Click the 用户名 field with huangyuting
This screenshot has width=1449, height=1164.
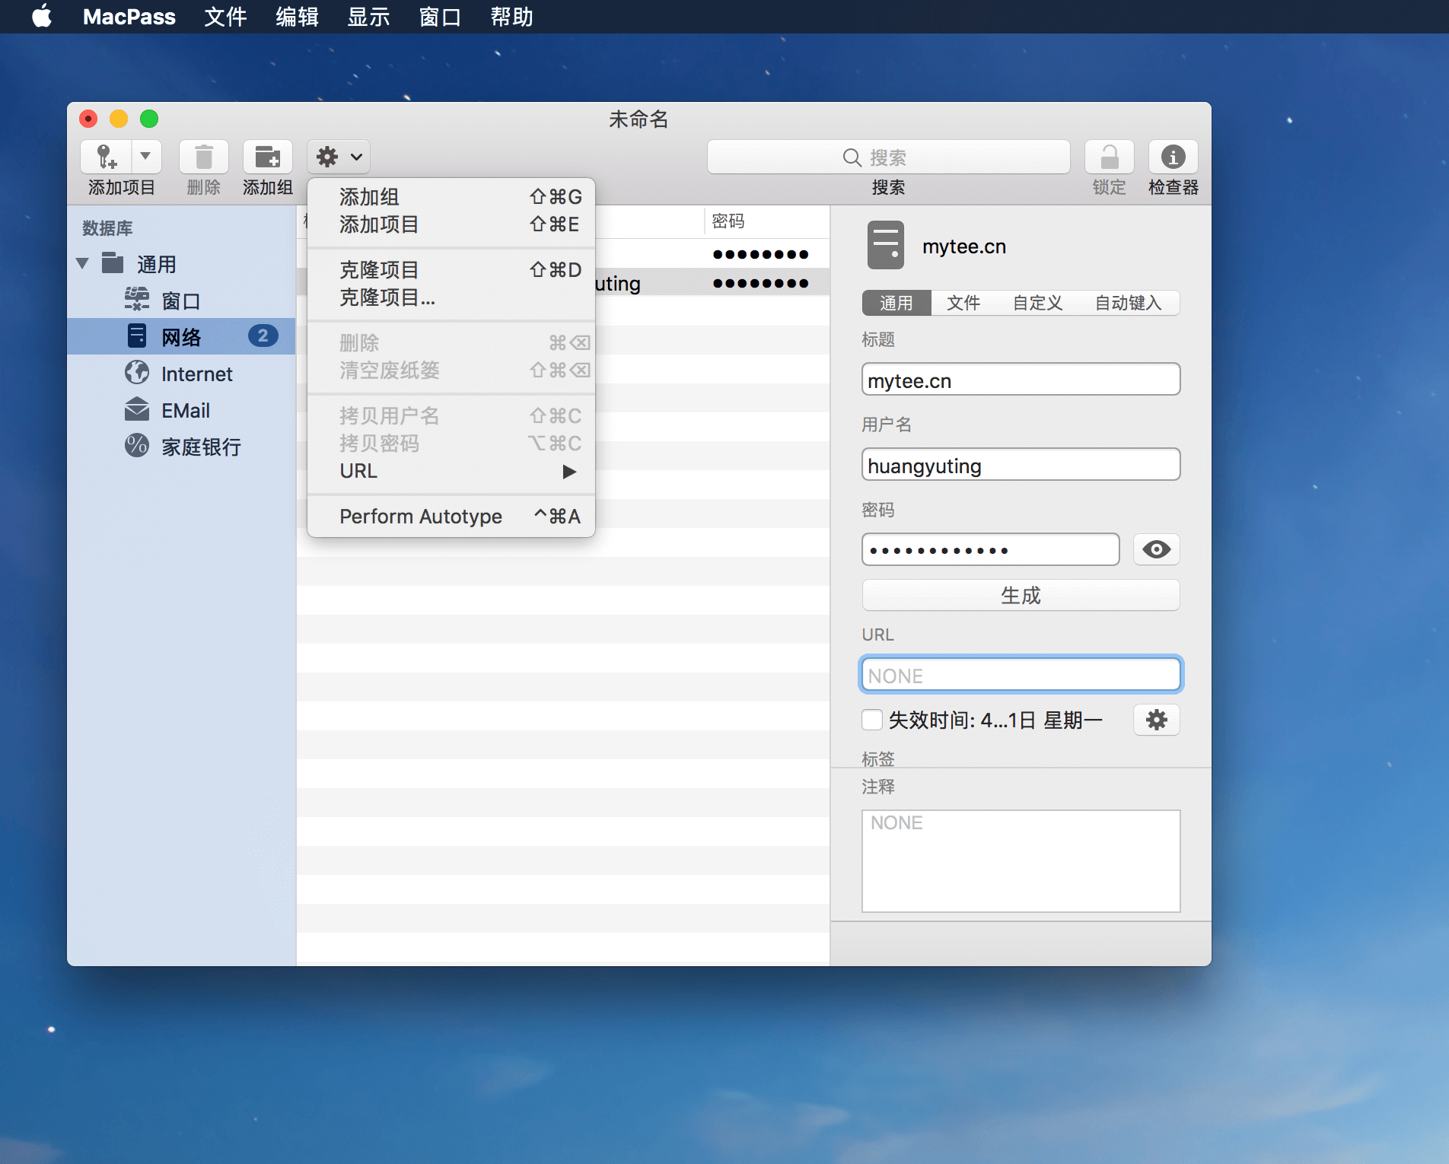(1021, 465)
